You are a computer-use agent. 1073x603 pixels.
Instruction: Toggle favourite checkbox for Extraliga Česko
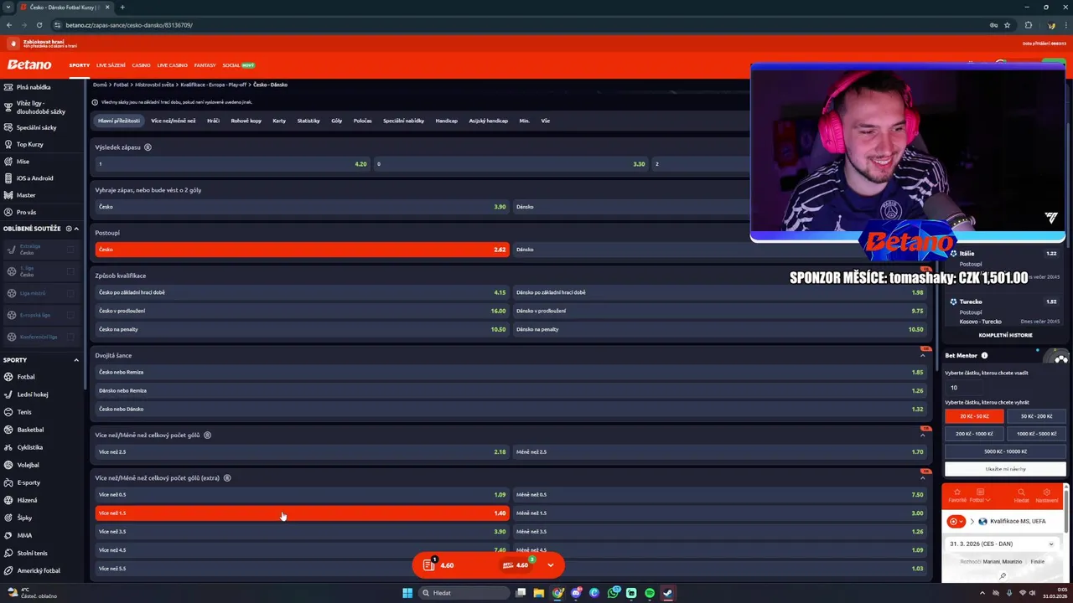tap(70, 249)
